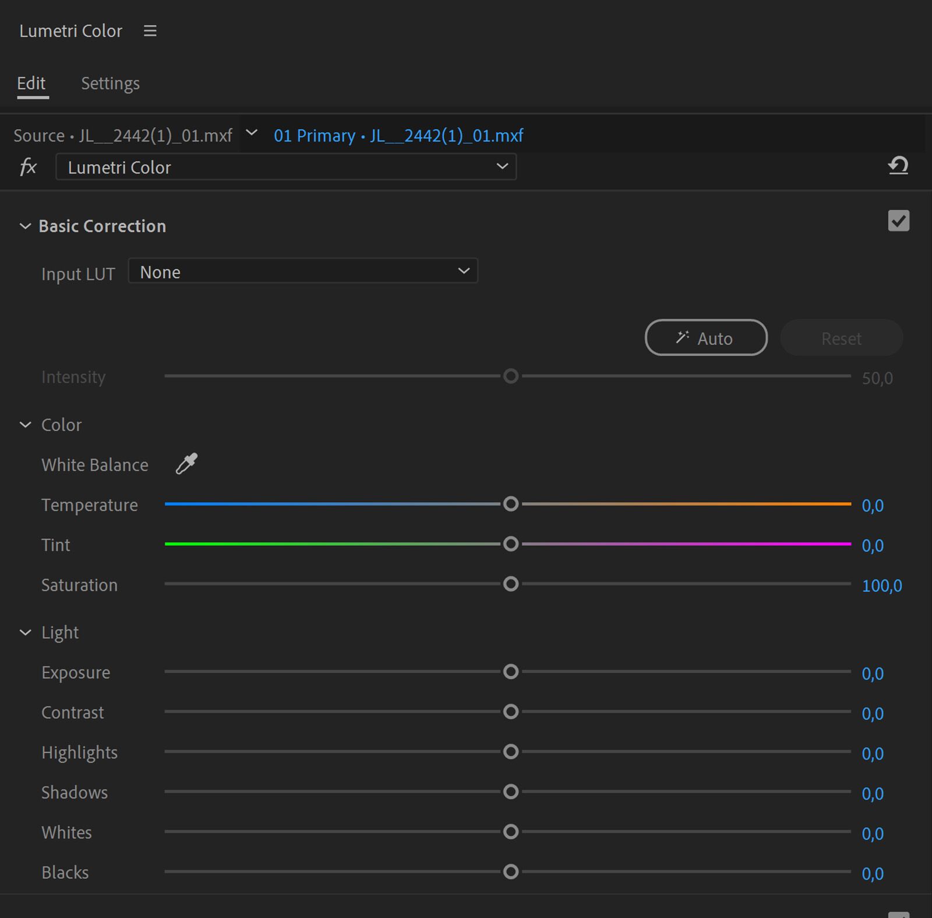Image resolution: width=932 pixels, height=918 pixels.
Task: Click the Saturation slider handle
Action: click(x=511, y=584)
